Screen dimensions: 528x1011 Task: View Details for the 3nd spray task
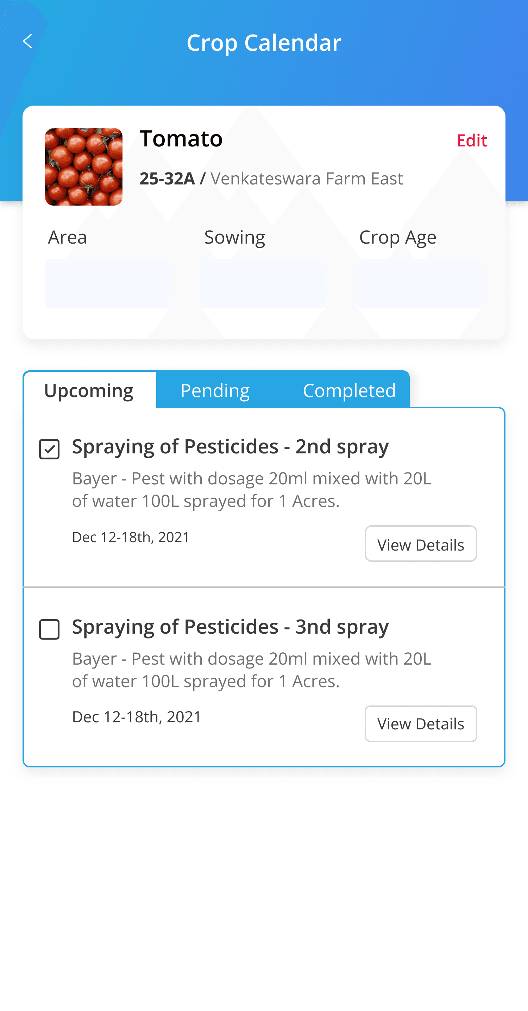pos(420,724)
